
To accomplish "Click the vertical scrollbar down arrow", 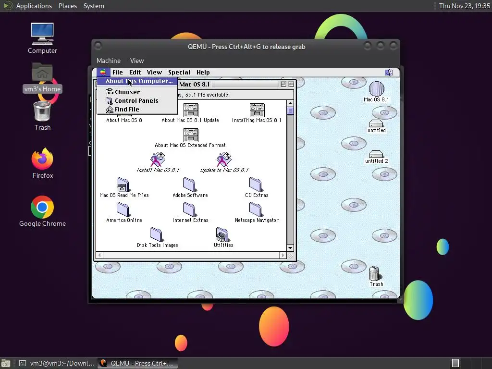I will tap(290, 248).
